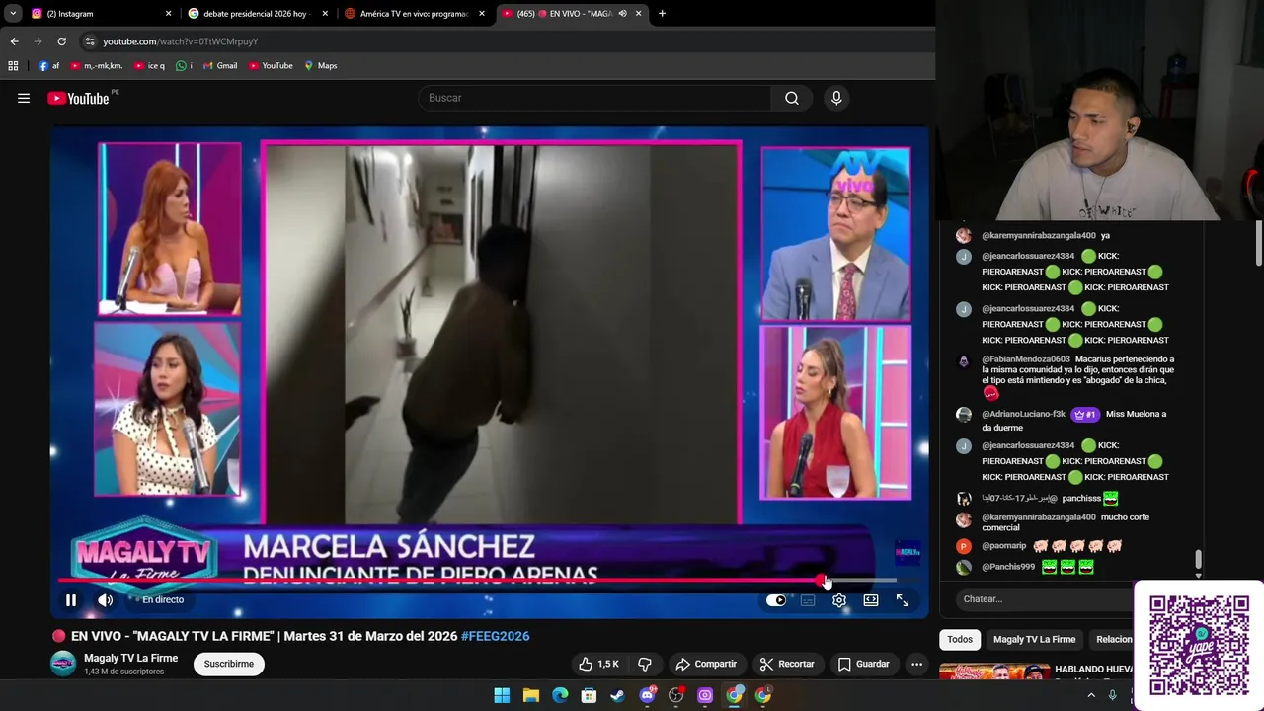
Task: Open the 'ice q' bookmark
Action: [x=150, y=66]
